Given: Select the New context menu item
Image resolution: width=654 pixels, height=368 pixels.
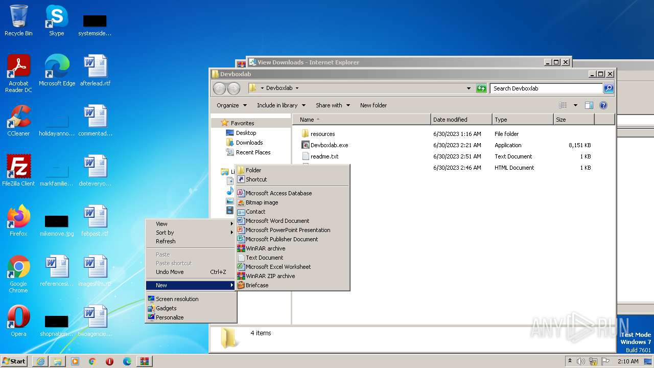Looking at the screenshot, I should (x=191, y=285).
